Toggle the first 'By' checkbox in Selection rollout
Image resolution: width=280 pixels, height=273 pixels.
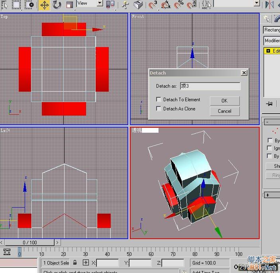tap(270, 140)
